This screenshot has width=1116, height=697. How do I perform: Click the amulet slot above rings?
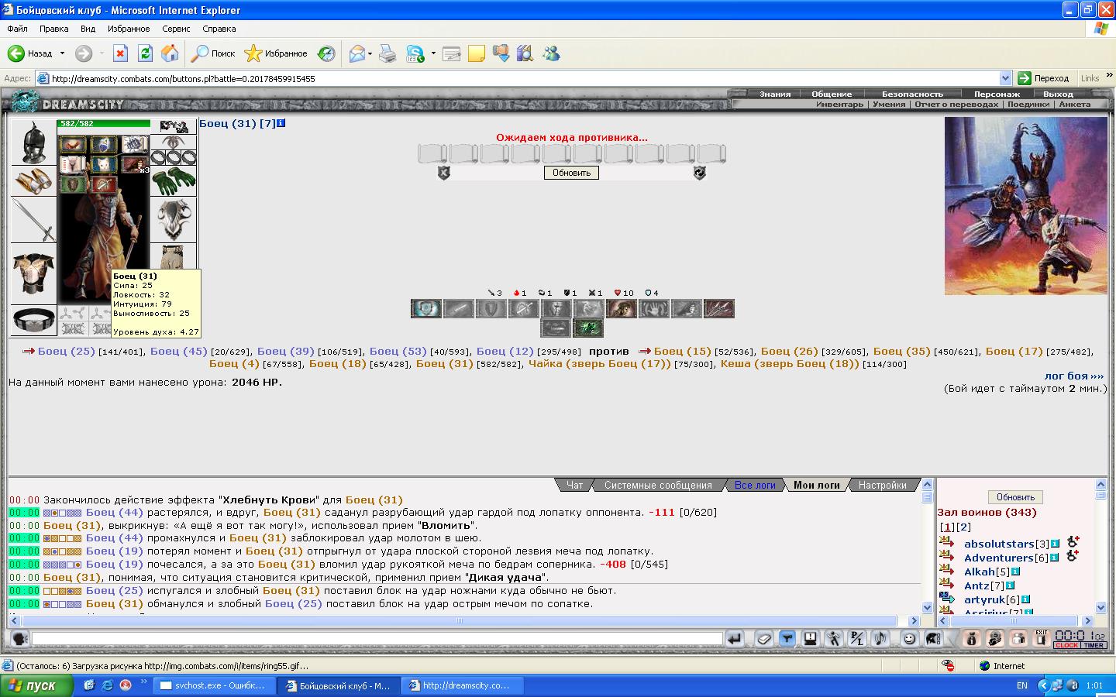(x=173, y=142)
